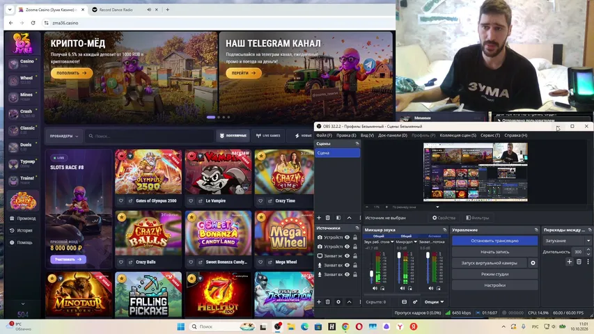Hide the first Захват входного audio source
This screenshot has height=334, width=594.
(347, 265)
